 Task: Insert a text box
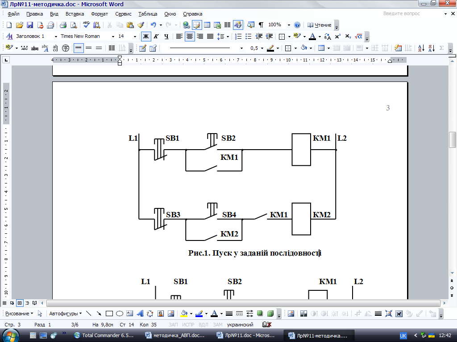(130, 313)
